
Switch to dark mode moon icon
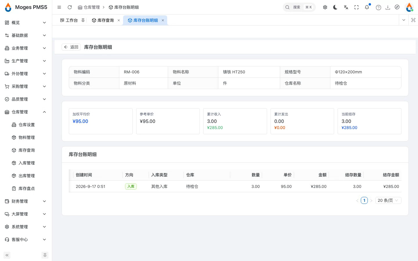point(336,7)
